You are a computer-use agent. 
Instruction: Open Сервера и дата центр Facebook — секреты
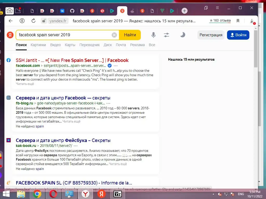pyautogui.click(x=63, y=98)
